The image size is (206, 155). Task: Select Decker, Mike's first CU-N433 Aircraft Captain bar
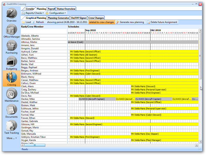tap(97, 99)
